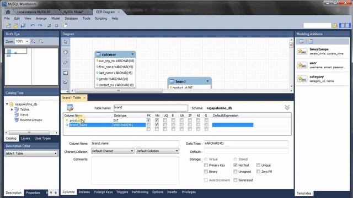Click second icon in Modeling Additions toolbar
The image size is (353, 198).
click(x=311, y=41)
